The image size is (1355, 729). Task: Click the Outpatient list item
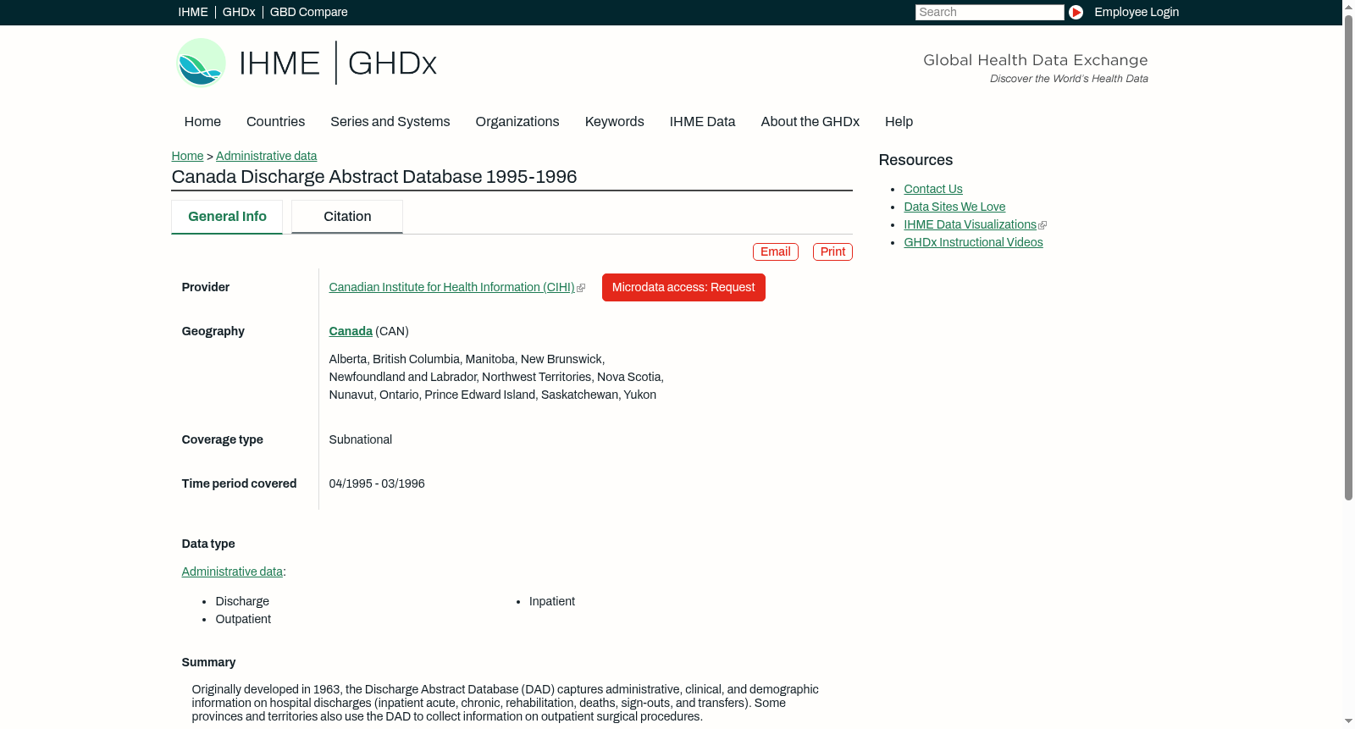tap(243, 620)
